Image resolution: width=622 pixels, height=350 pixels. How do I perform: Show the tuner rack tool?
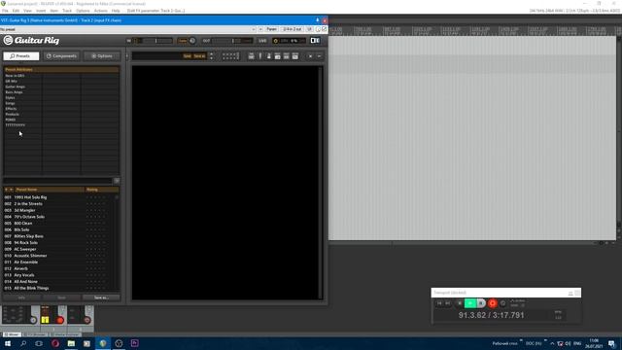point(260,56)
